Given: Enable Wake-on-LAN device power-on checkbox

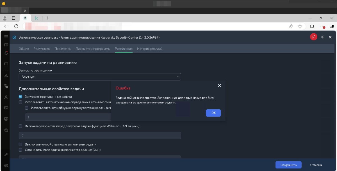Looking at the screenshot, I should coord(21,126).
